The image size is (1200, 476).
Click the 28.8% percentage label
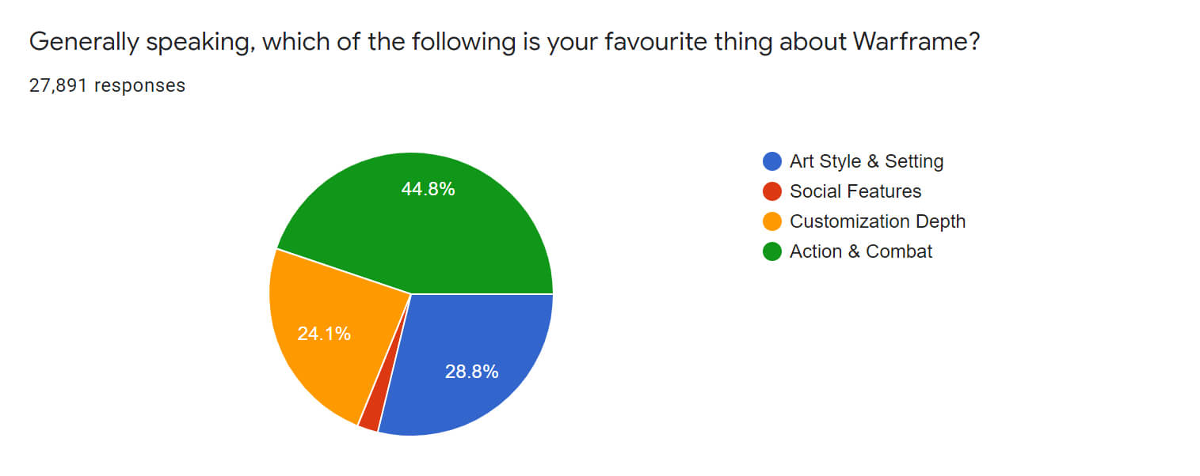click(471, 372)
